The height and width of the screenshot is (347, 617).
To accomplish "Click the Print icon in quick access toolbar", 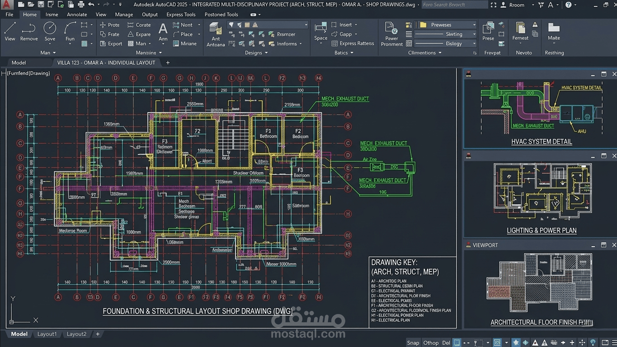I will pyautogui.click(x=81, y=5).
